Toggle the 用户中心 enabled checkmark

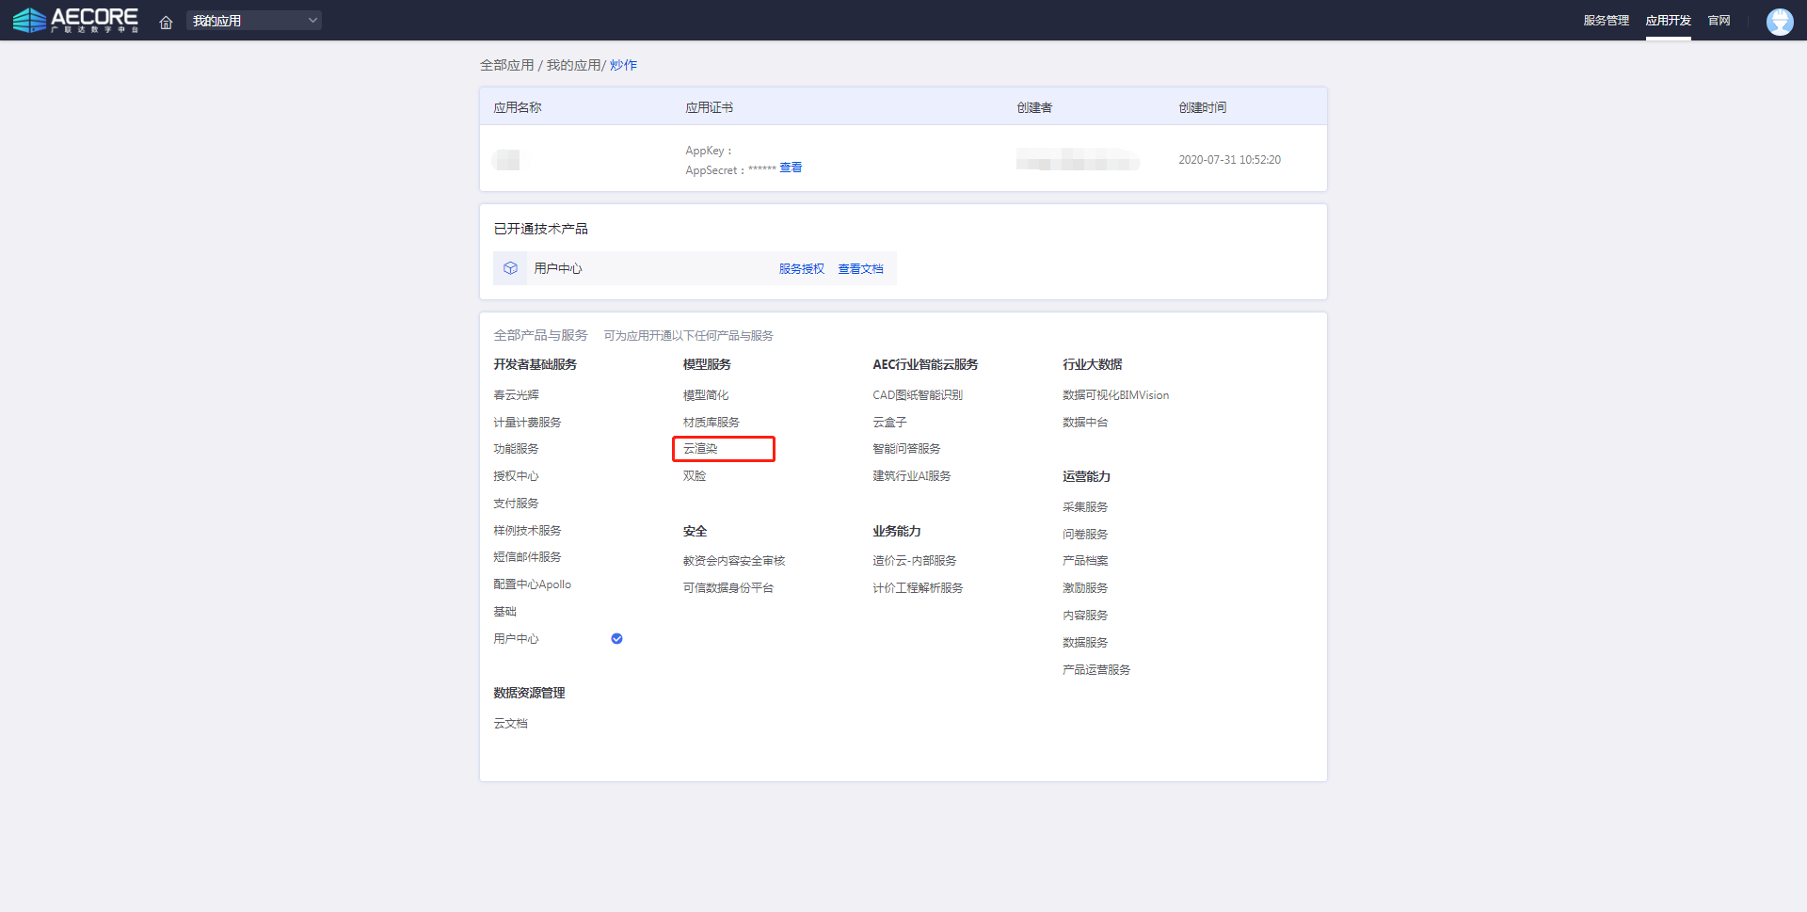[x=616, y=639]
